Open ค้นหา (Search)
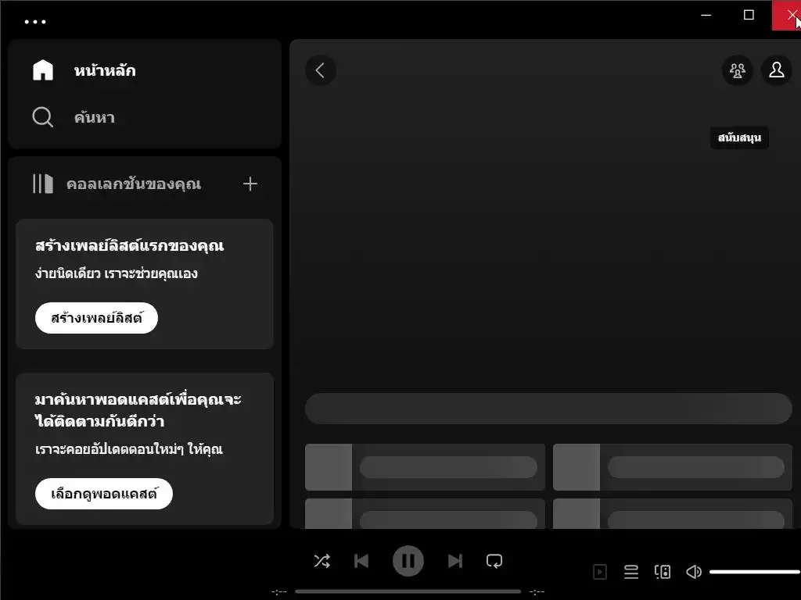The height and width of the screenshot is (600, 801). click(x=74, y=117)
